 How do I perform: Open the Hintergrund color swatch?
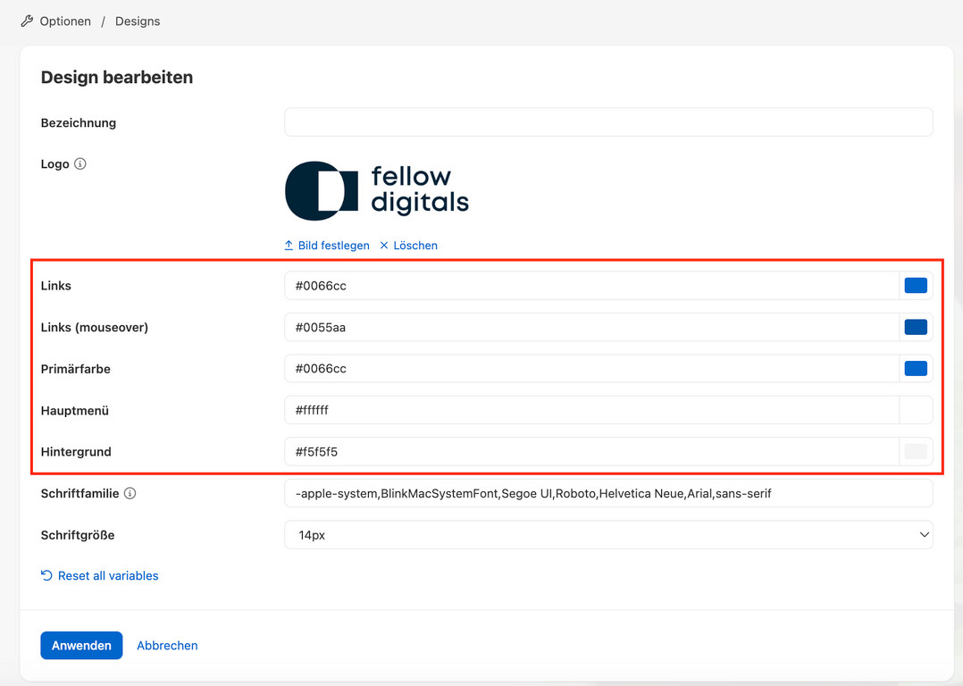click(916, 451)
